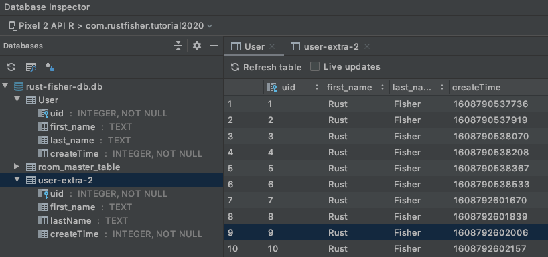
Task: Click cell 1608792602157
Action: tap(490, 248)
